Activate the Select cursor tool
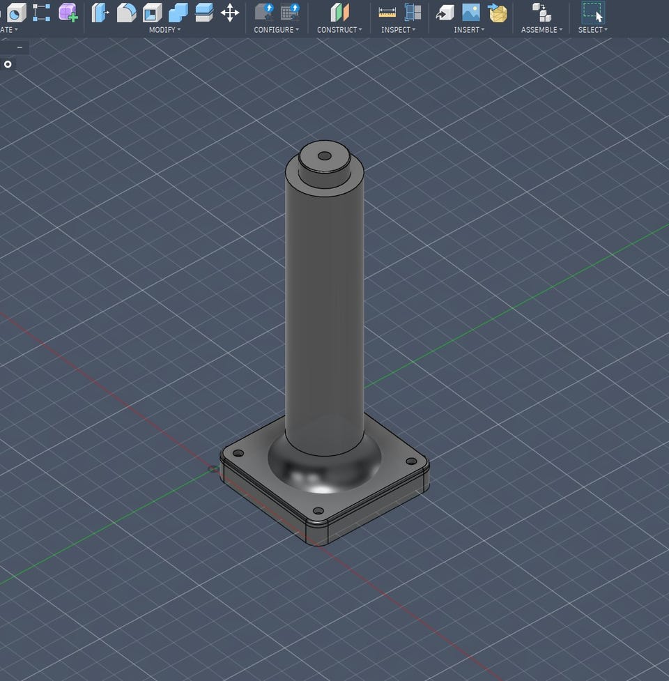Image resolution: width=669 pixels, height=681 pixels. coord(592,12)
